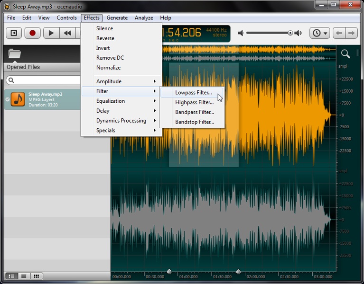Toggle the sidebar panel button
The image size is (364, 284).
(x=14, y=33)
